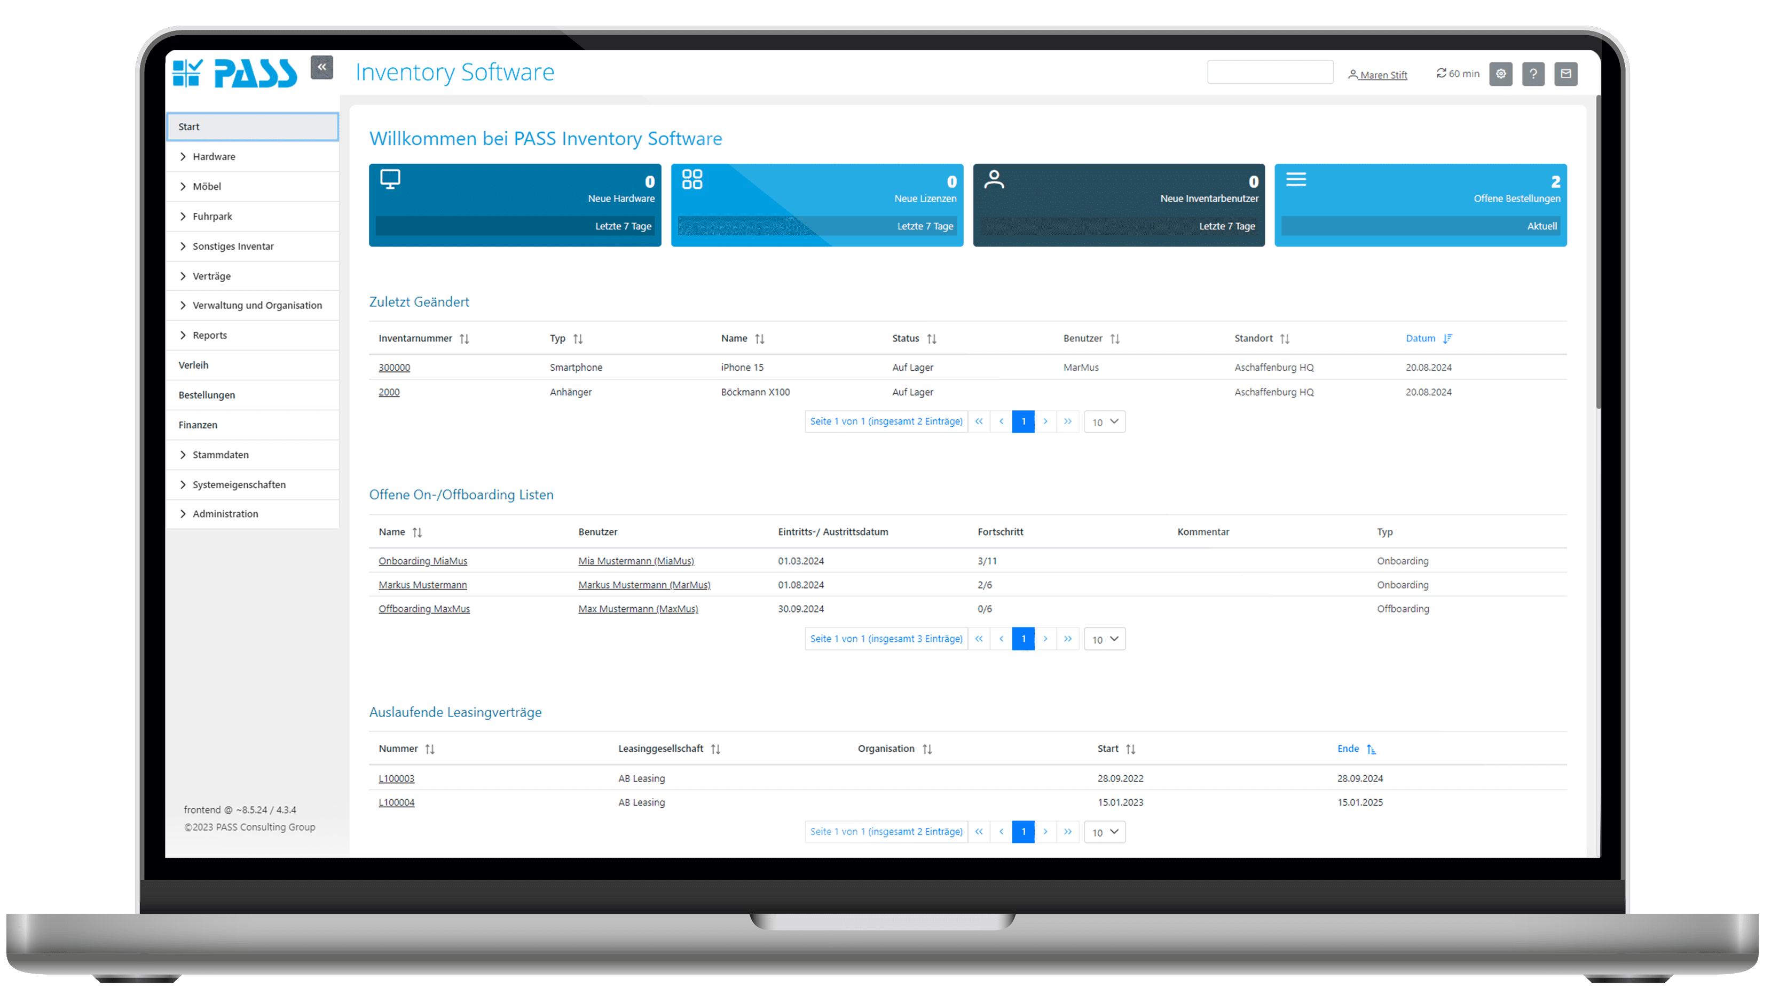Image resolution: width=1771 pixels, height=1003 pixels.
Task: Expand the Systemeigenschaften menu
Action: pyautogui.click(x=253, y=485)
